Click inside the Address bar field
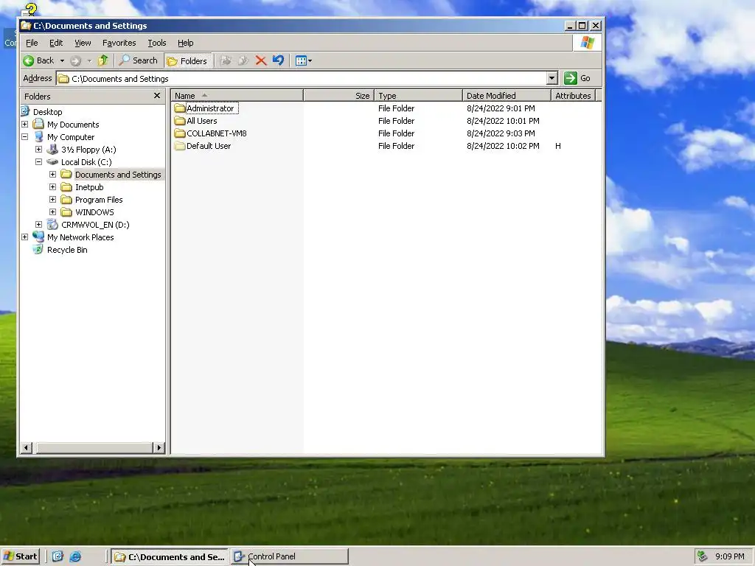755x566 pixels. point(302,78)
